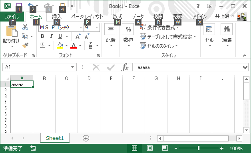The image size is (251, 153).
Task: Click the user profile picture
Action: coord(242,17)
